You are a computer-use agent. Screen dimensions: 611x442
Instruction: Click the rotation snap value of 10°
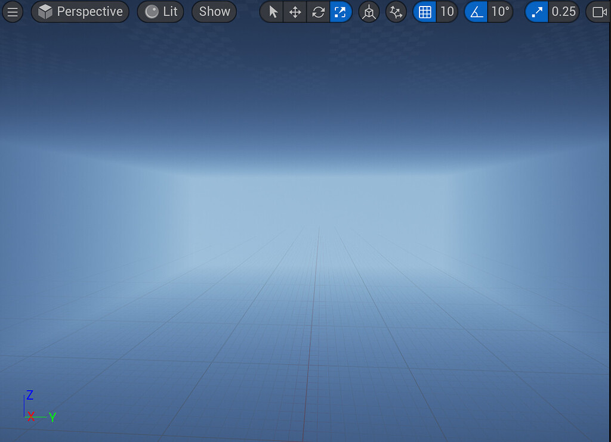tap(501, 11)
